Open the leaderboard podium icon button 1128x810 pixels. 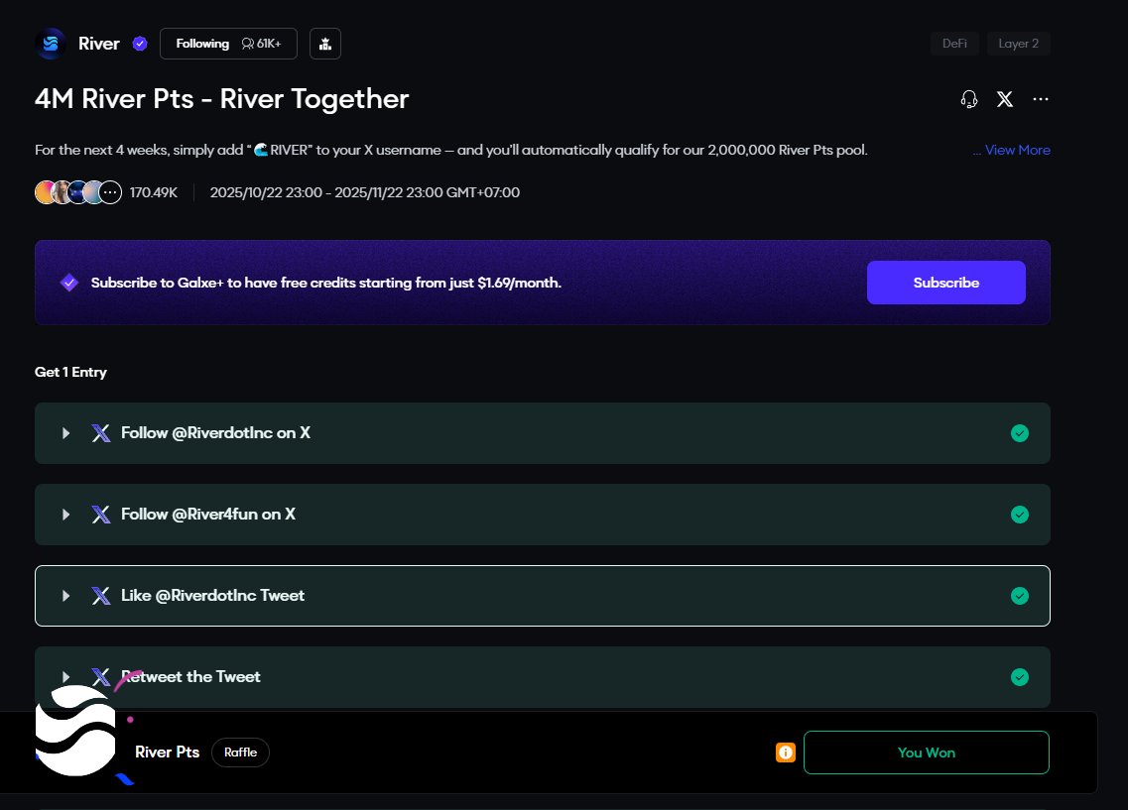click(325, 44)
